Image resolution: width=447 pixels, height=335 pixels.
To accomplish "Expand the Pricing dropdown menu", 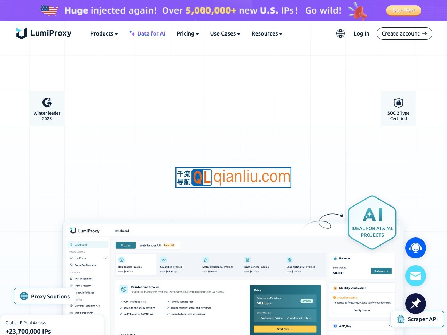I will 187,34.
